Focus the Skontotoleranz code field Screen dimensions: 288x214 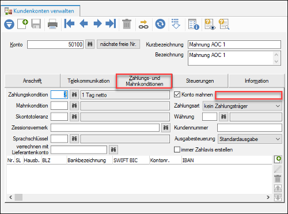[59, 117]
